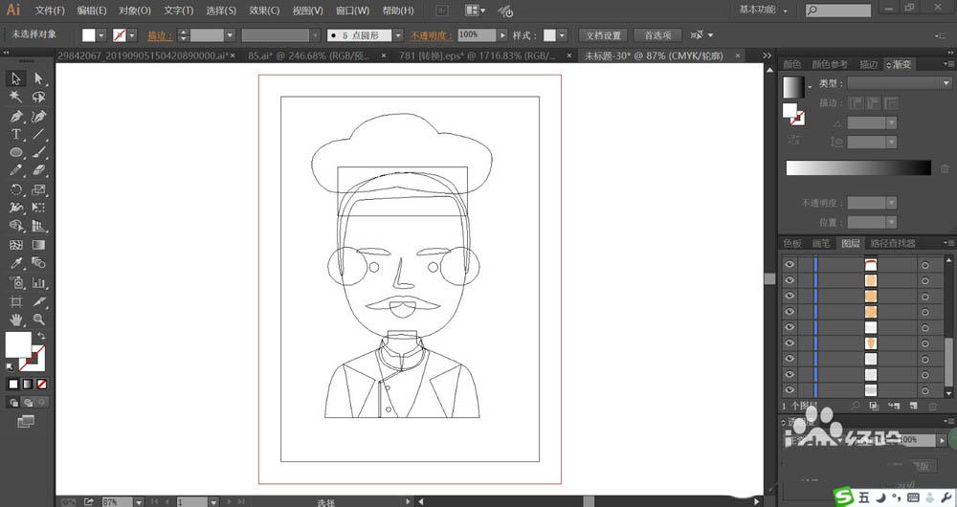
Task: Open the 5 点圆形 brush dropdown
Action: pos(398,35)
